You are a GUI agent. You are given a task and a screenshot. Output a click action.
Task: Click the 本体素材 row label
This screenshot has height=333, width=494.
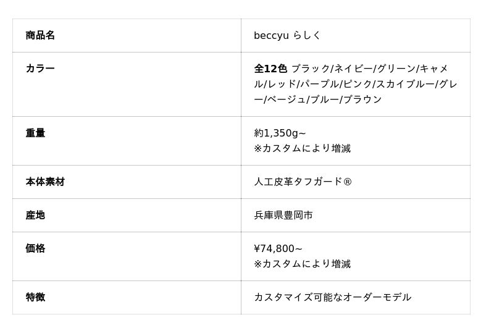point(45,182)
